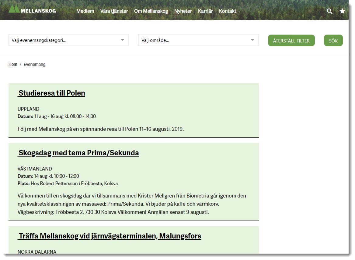
Task: Click the Sök button
Action: coord(333,40)
